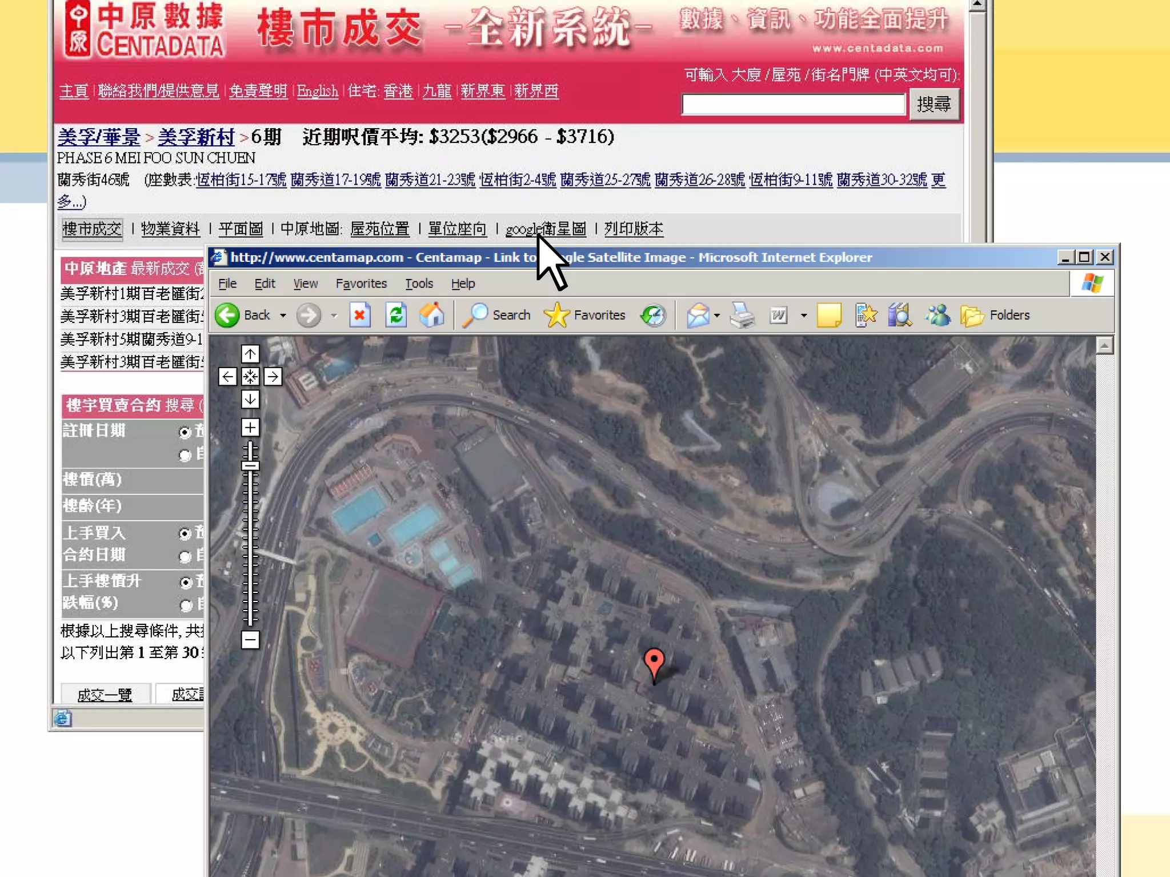
Task: Open dropdown arrow next to Word edit icon
Action: tap(803, 315)
